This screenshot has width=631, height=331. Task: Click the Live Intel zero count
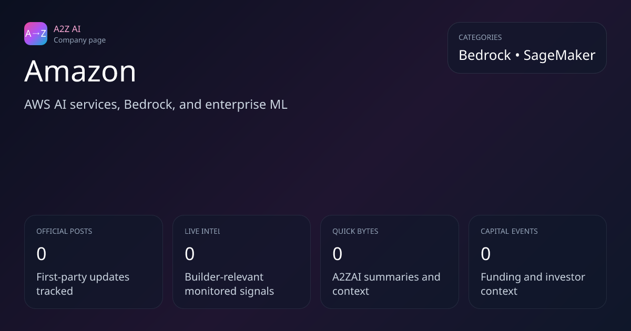click(x=190, y=254)
